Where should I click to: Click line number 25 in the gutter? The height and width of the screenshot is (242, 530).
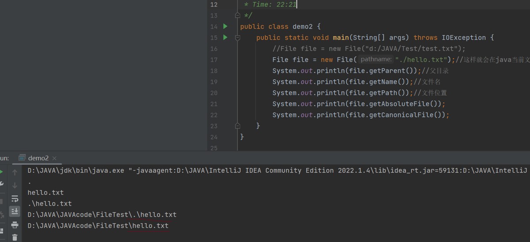pyautogui.click(x=214, y=148)
